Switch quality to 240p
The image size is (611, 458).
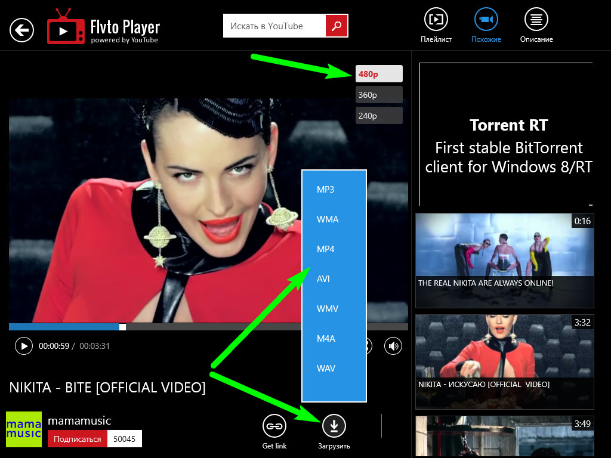click(x=379, y=116)
